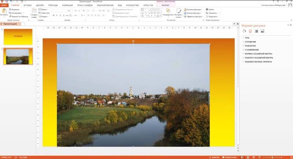Open the Раздел section dropdown
Image resolution: width=293 pixels, height=159 pixels.
coord(44,16)
